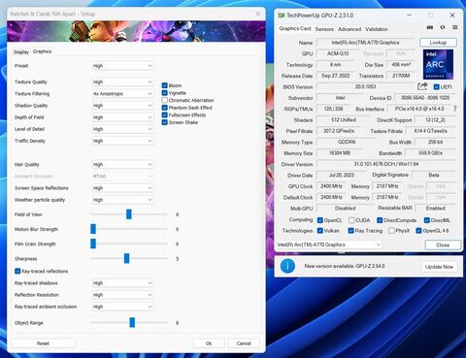
Task: Click the Close button in GPU-Z
Action: point(443,244)
